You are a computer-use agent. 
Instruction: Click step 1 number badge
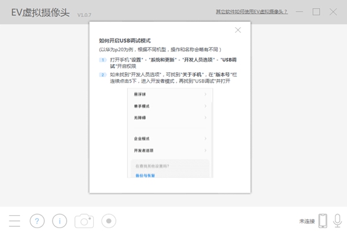[x=102, y=59]
